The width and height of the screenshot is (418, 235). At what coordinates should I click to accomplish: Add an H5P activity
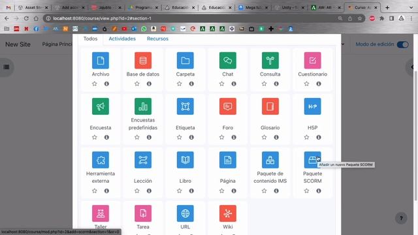click(x=312, y=106)
